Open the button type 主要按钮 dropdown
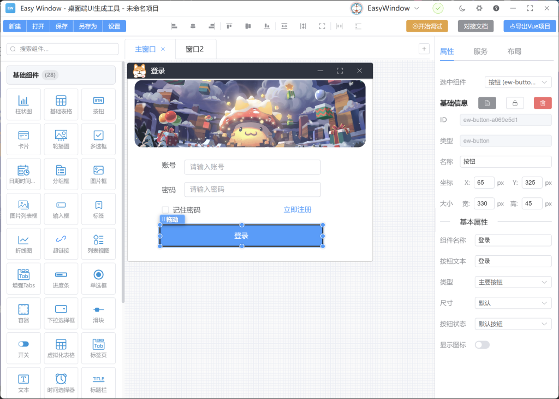 coord(513,282)
